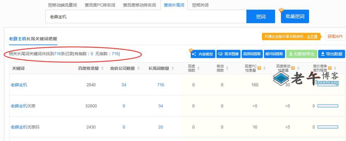Go to the 挖相关词 tab
The height and width of the screenshot is (141, 346).
200,5
